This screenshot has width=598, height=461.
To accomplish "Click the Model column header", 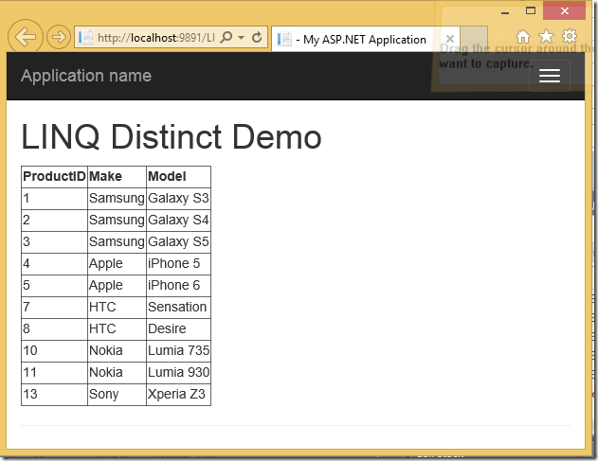I will (178, 176).
